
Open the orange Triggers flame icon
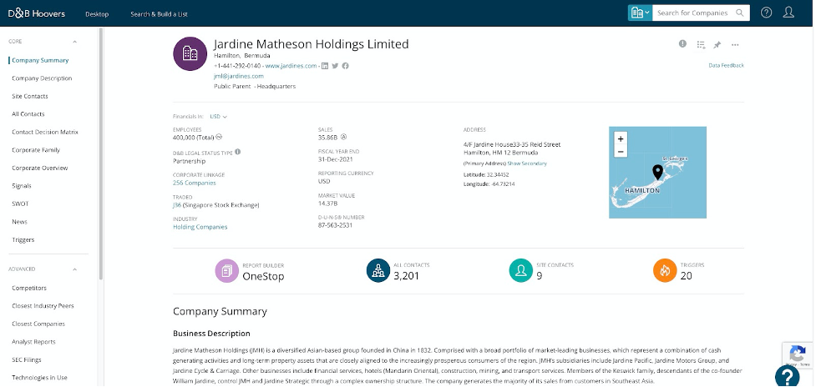[665, 270]
